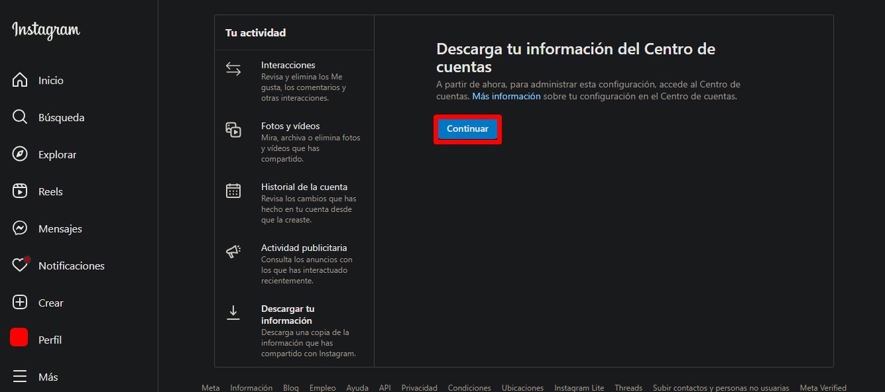
Task: Click the Más hamburger icon
Action: (20, 377)
